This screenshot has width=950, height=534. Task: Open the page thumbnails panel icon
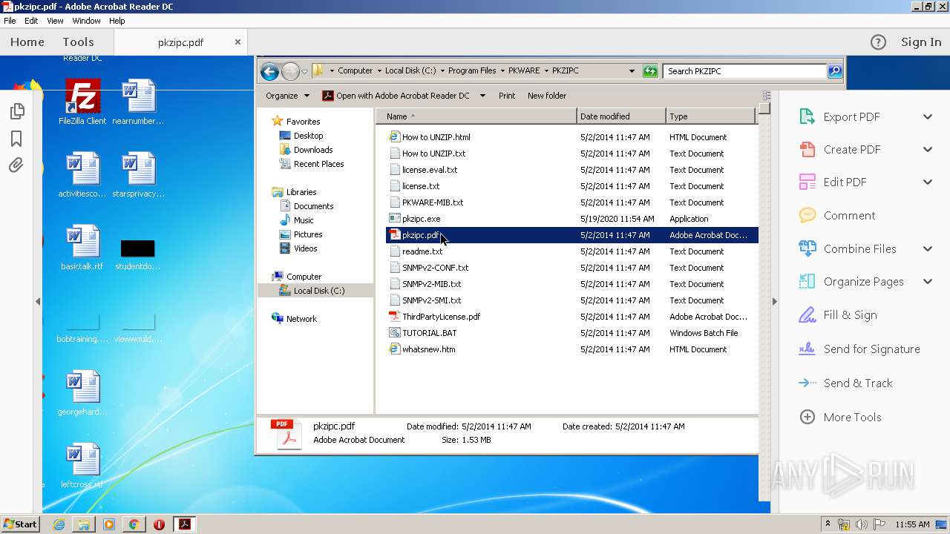tap(16, 111)
